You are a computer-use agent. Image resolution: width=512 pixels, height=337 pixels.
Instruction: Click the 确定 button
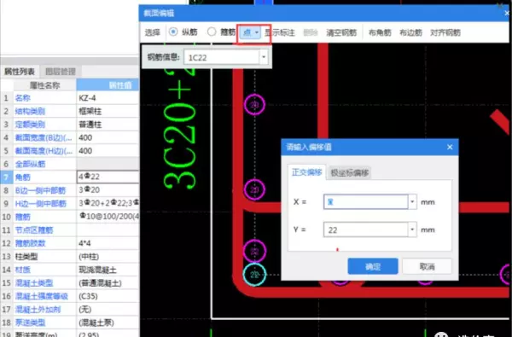(373, 266)
